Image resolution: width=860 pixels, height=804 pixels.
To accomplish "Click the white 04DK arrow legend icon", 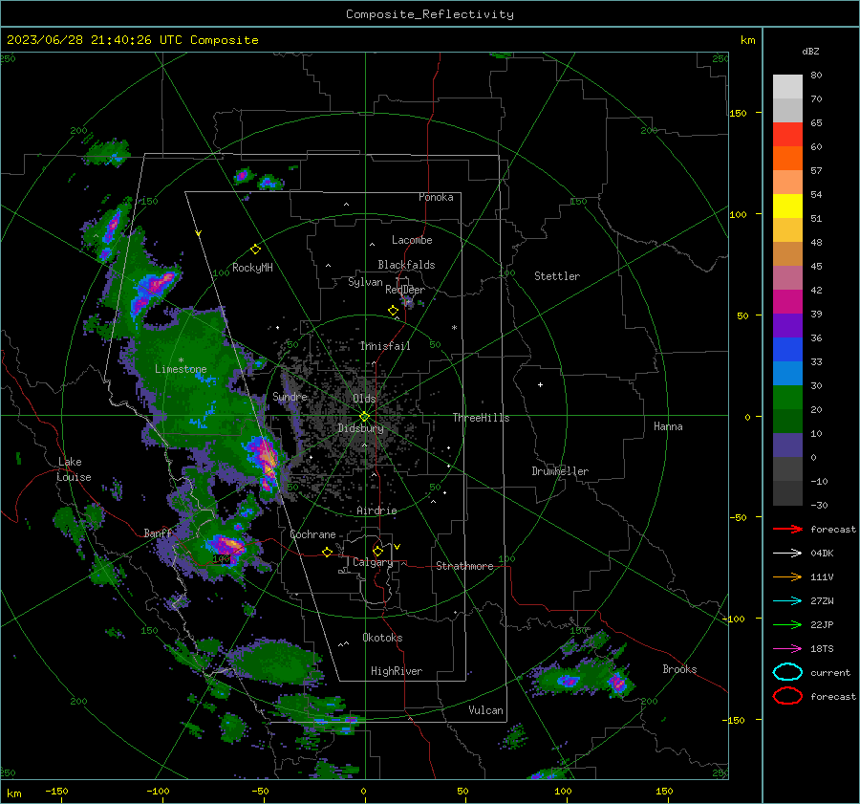I will click(x=787, y=553).
